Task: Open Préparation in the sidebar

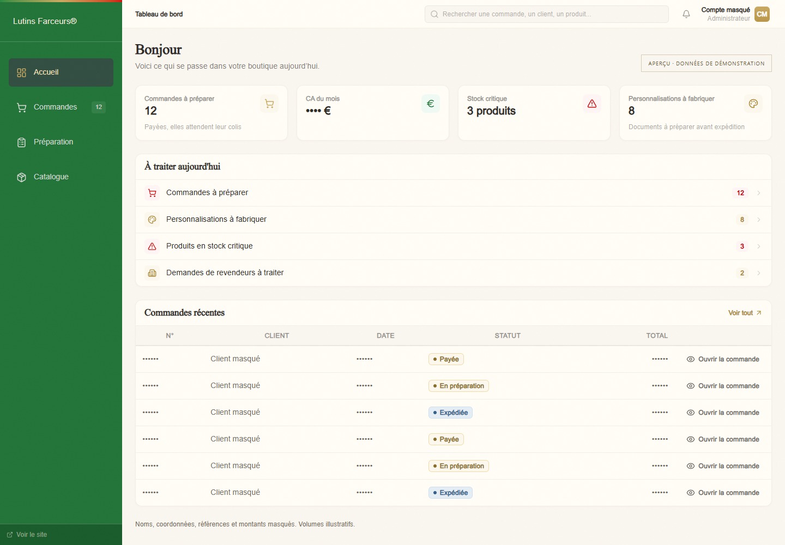Action: [x=61, y=142]
